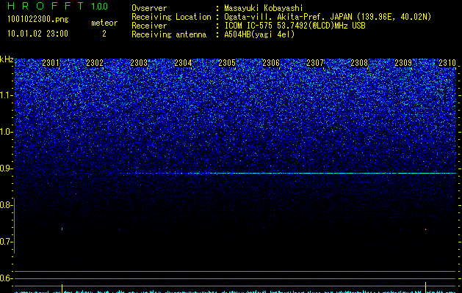Click the gray frequency range bar on left axis
This screenshot has height=293, width=462.
point(15,226)
